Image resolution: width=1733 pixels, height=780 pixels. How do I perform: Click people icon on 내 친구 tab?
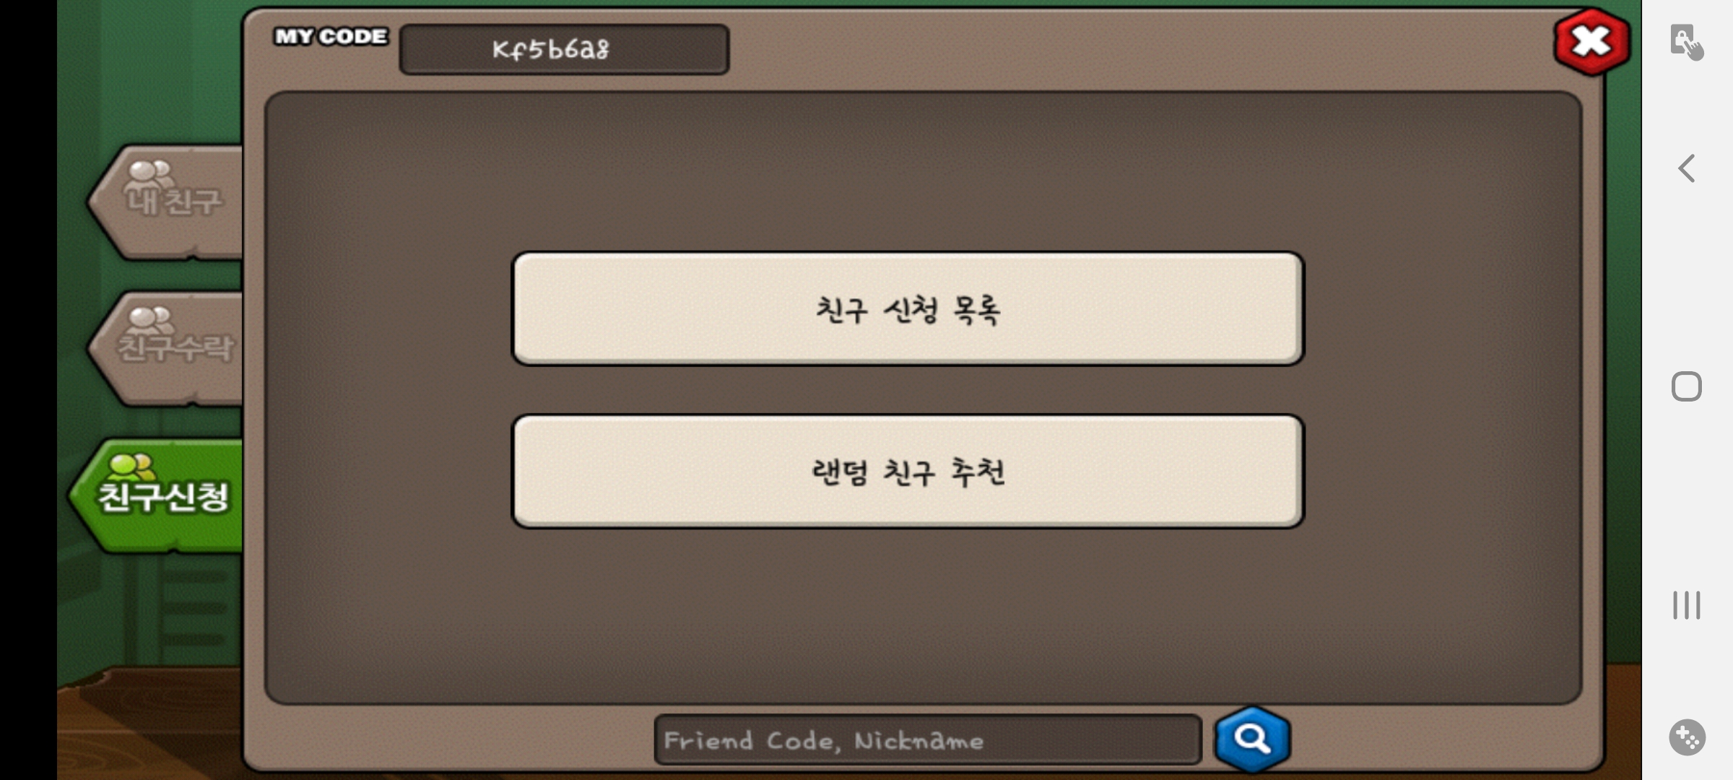coord(149,175)
